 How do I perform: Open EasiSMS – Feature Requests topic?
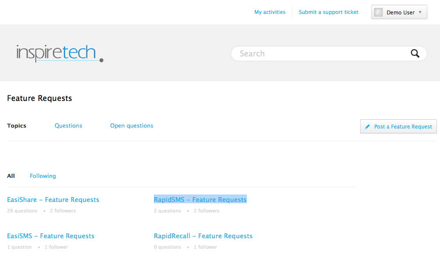click(51, 236)
